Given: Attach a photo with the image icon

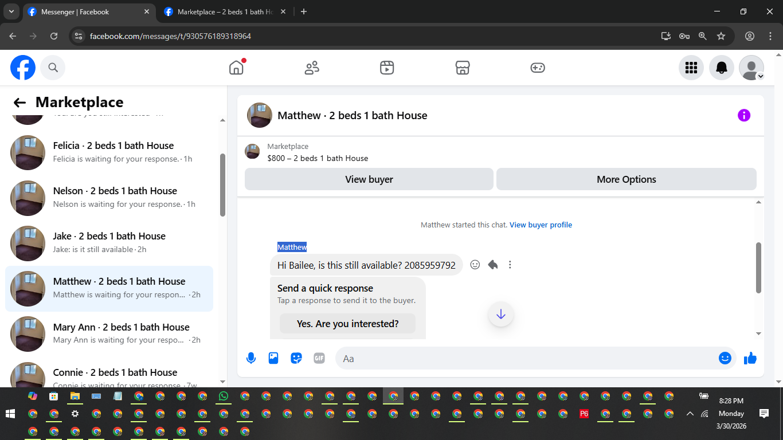Looking at the screenshot, I should coord(273,359).
